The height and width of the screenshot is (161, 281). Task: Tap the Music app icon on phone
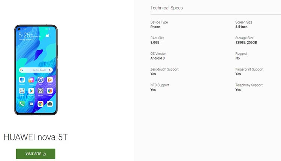click(x=40, y=80)
